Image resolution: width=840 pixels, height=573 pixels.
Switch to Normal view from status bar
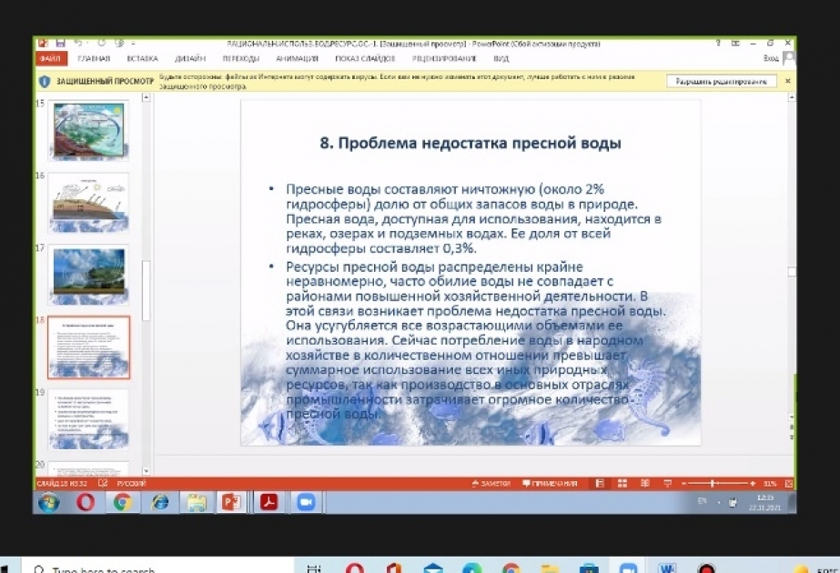pyautogui.click(x=600, y=484)
